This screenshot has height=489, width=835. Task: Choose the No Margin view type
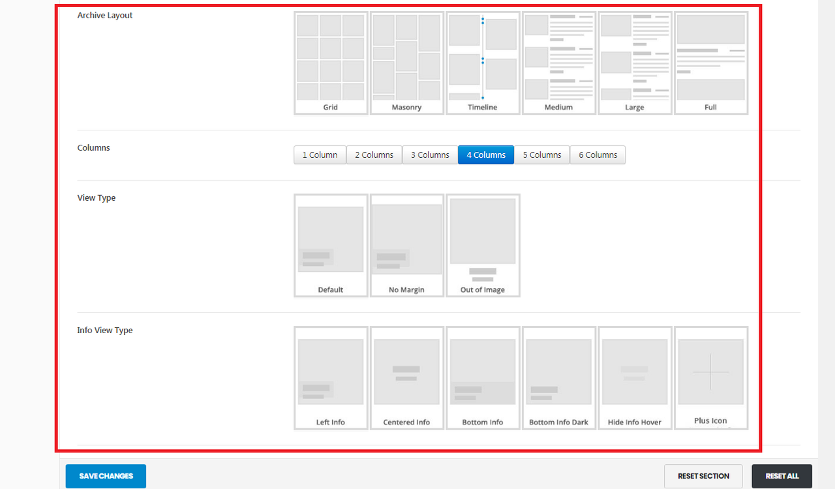406,245
